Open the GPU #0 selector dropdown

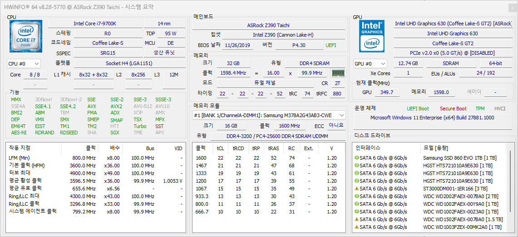tap(370, 63)
